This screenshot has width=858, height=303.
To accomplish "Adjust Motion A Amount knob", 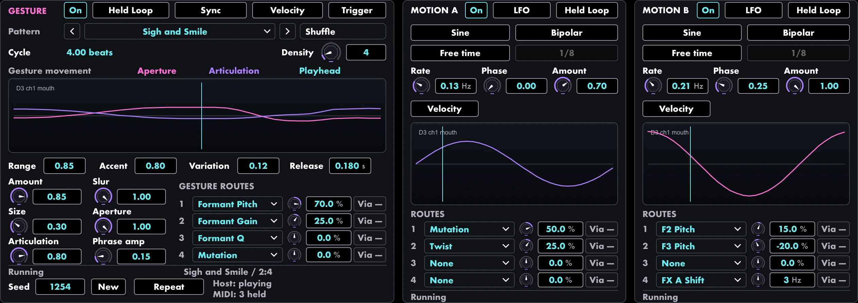I will coord(563,86).
